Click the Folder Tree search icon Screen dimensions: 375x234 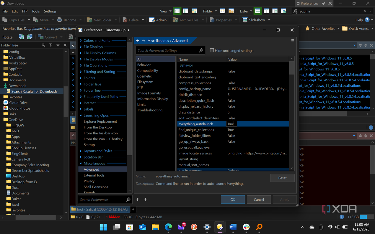point(43,45)
